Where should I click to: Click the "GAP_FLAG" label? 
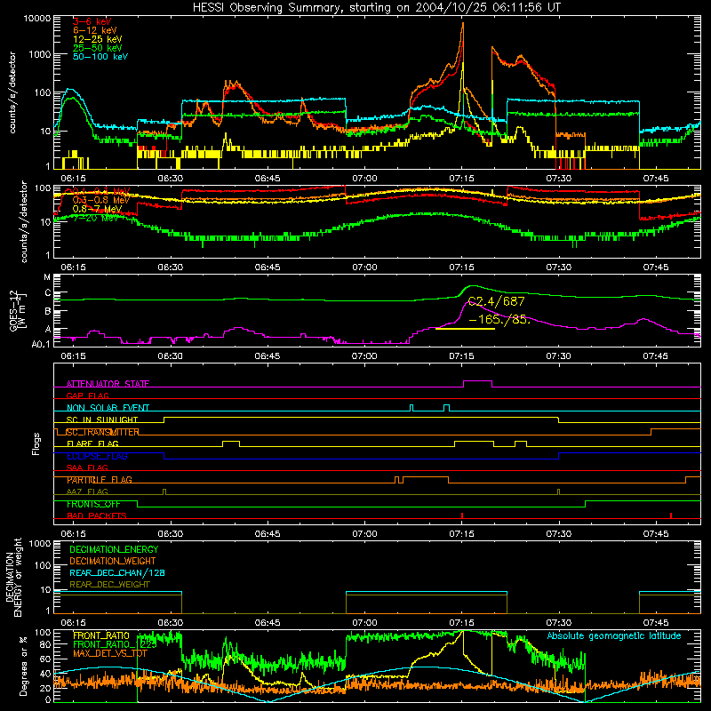87,395
